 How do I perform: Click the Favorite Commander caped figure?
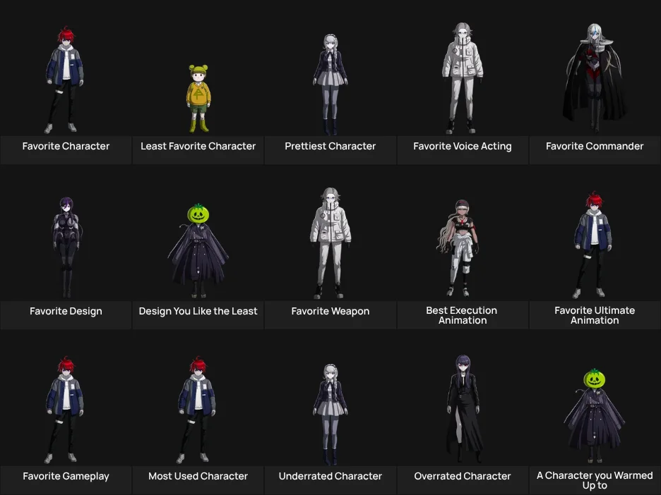coord(595,78)
